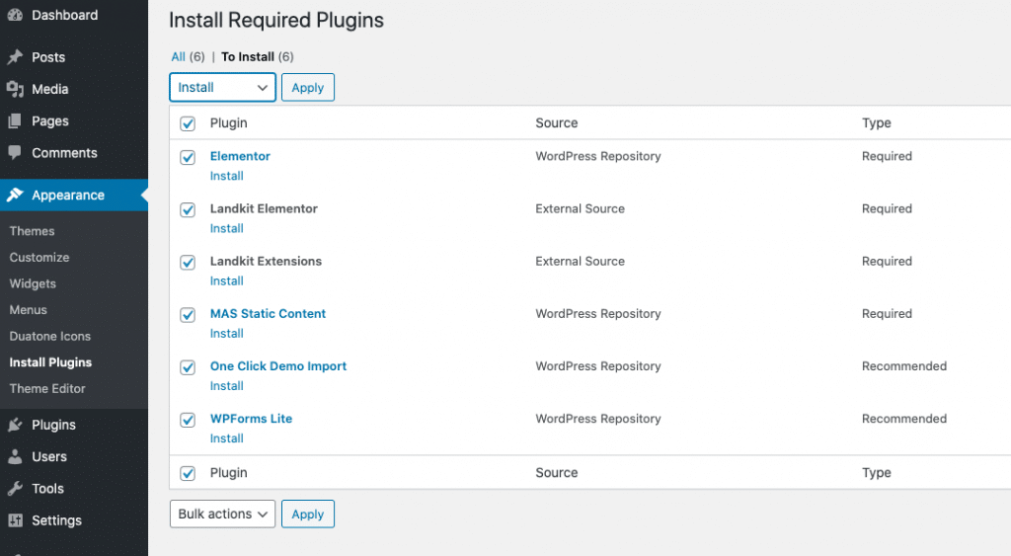Click the top Apply button
The height and width of the screenshot is (556, 1011).
[308, 87]
